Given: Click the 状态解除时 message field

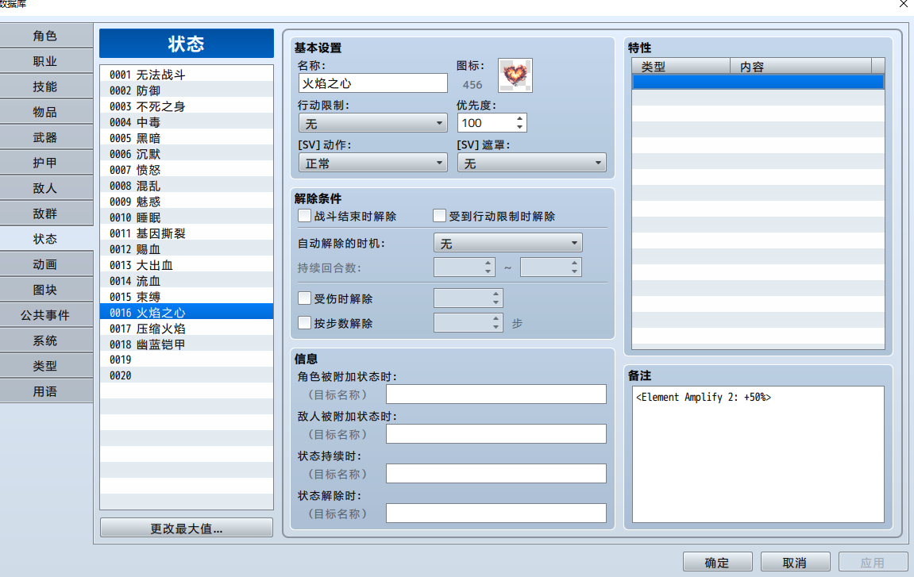Looking at the screenshot, I should (496, 514).
